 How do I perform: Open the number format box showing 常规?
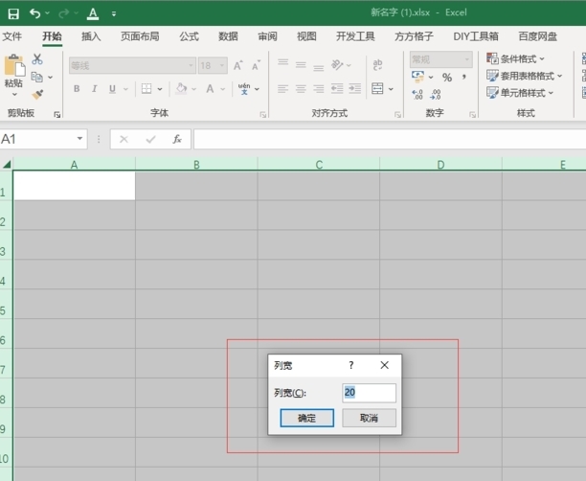point(441,59)
